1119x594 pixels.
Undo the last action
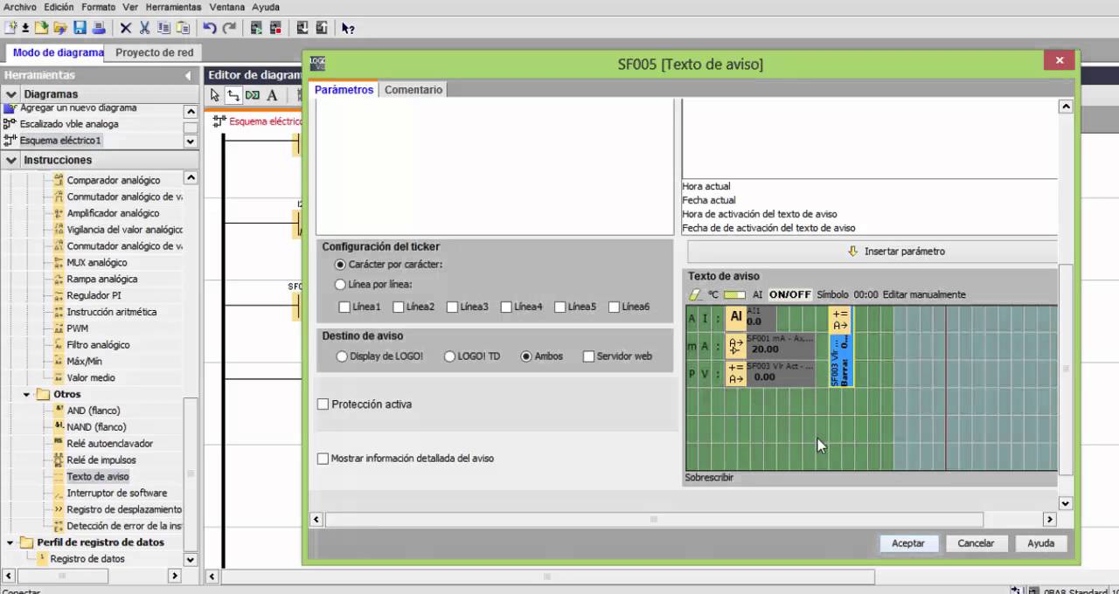point(210,28)
